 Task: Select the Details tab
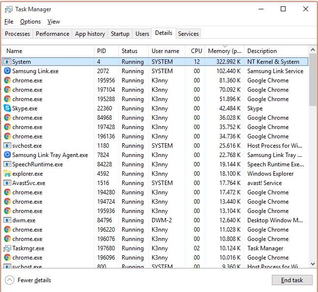click(x=164, y=33)
